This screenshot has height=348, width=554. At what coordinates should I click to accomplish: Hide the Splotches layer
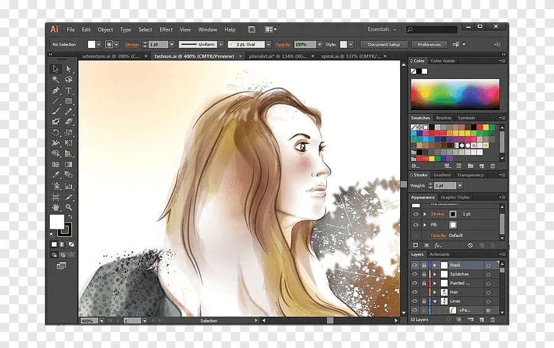(x=415, y=274)
